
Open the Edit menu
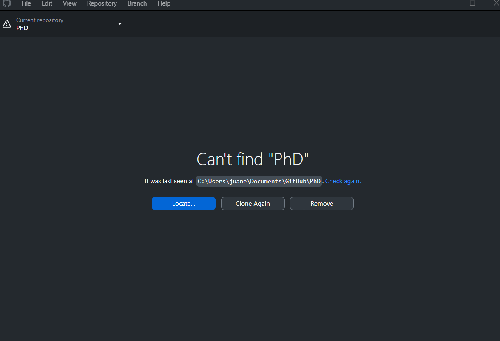pos(47,4)
